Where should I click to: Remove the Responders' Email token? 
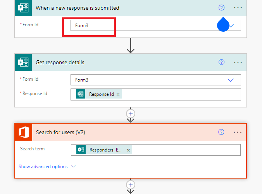pos(128,150)
